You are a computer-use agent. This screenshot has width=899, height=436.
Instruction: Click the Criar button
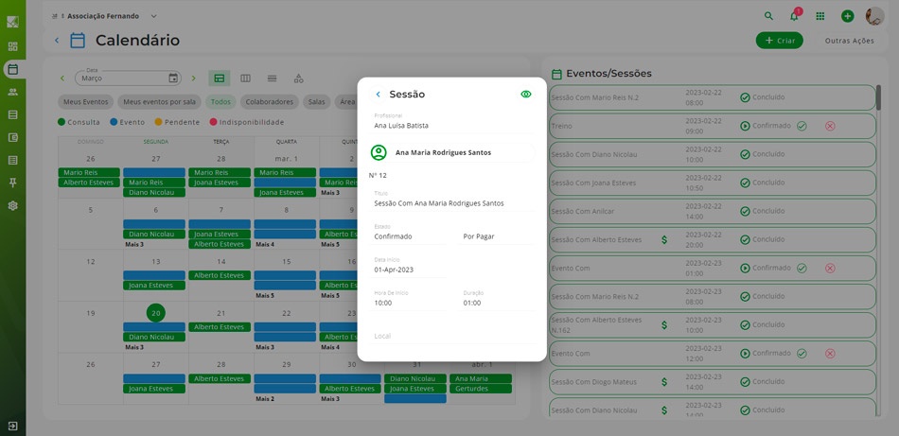(x=779, y=41)
